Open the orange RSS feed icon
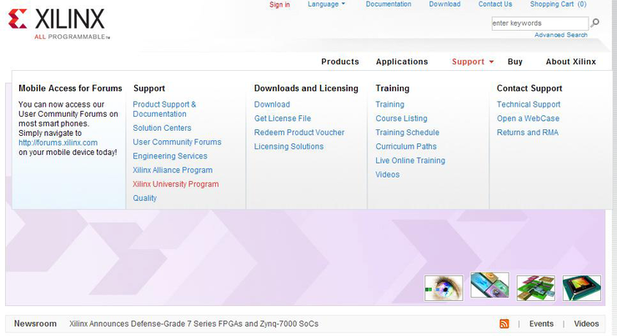 [x=504, y=323]
